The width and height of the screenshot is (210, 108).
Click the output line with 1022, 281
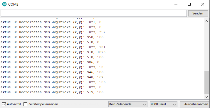point(53,47)
